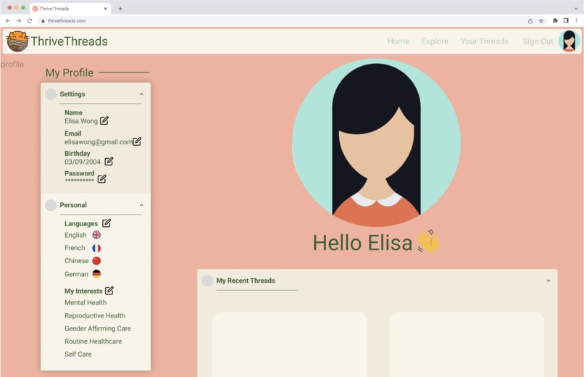
Task: Click the large profile picture
Action: (376, 143)
